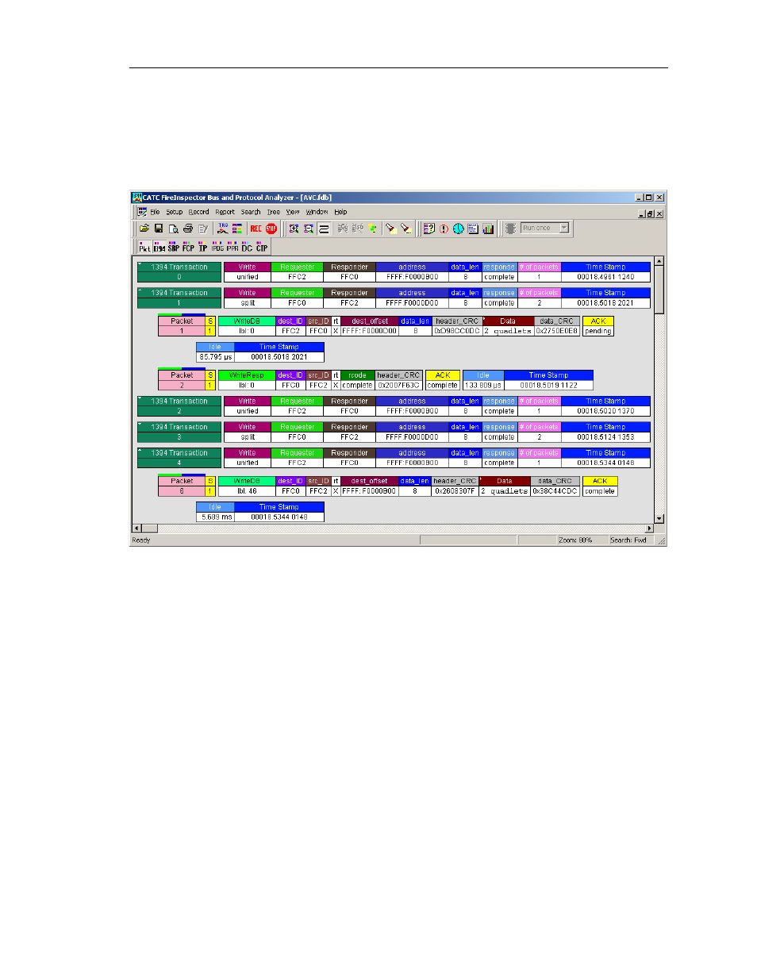Toggle TP decode level
This screenshot has width=757, height=980.
(x=202, y=248)
